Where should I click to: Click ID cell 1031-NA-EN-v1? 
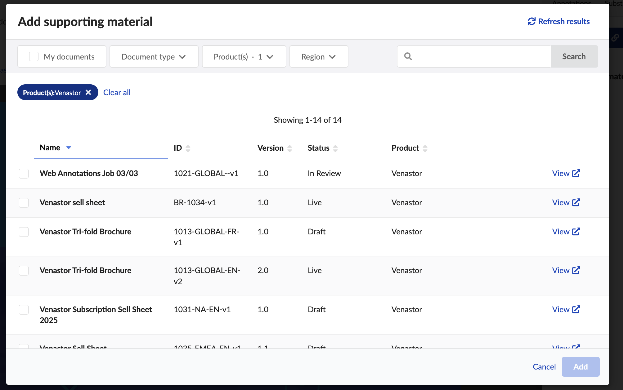point(202,309)
